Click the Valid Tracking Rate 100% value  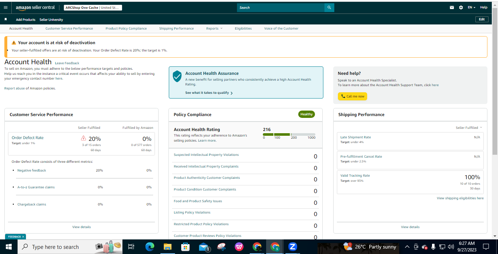[472, 177]
